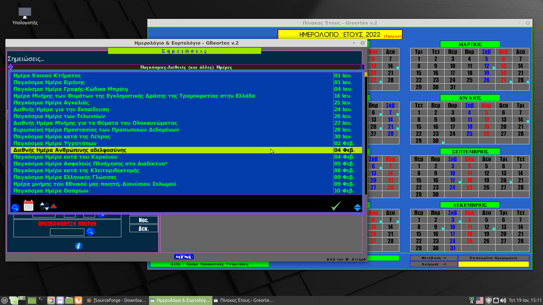The image size is (543, 305).
Task: Select Παγκόσμια Ημέρα Αγκαλιάς in the list
Action: pyautogui.click(x=51, y=103)
